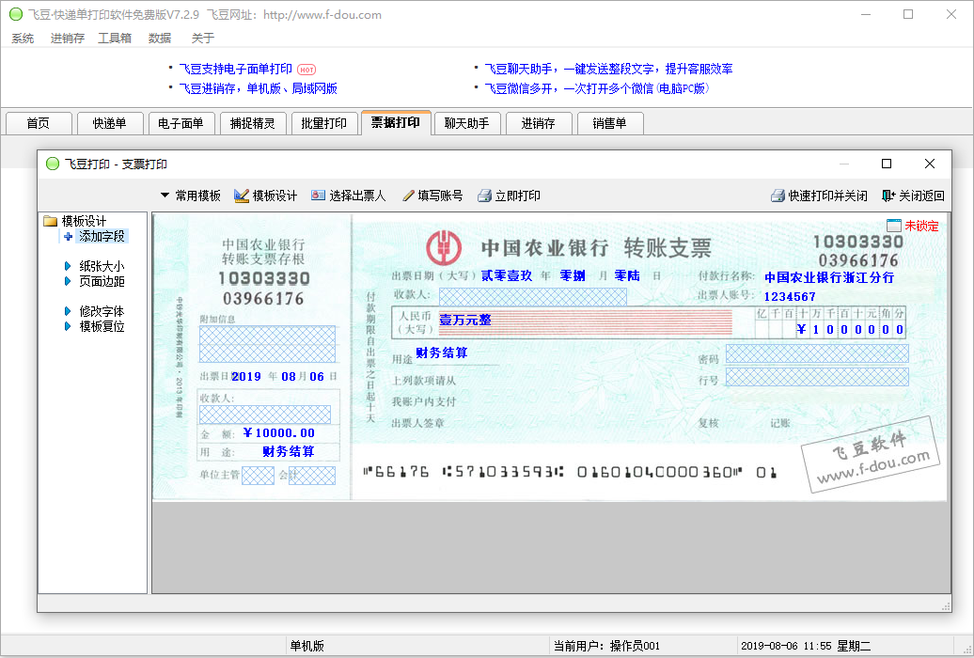The width and height of the screenshot is (974, 658).
Task: Click the cheque date day 零陆
Action: click(x=627, y=275)
